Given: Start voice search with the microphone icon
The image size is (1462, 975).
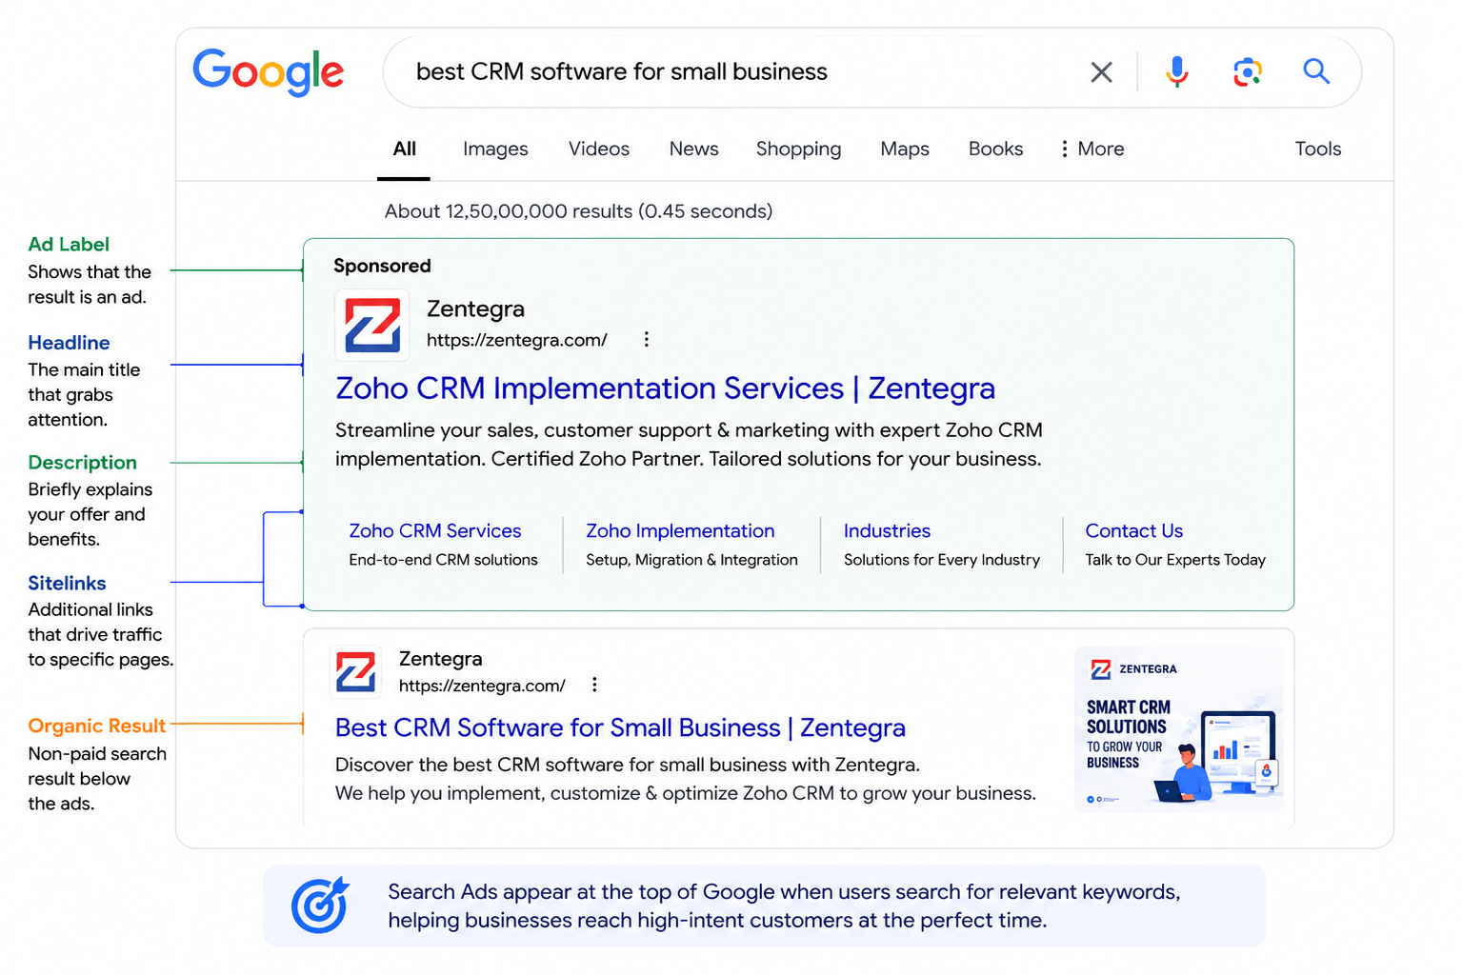Looking at the screenshot, I should [x=1177, y=71].
